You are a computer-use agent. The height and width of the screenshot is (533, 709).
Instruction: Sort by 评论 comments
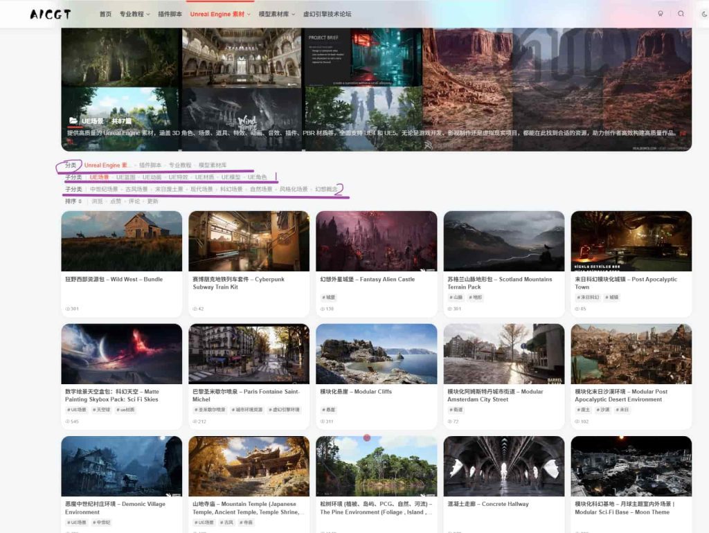click(134, 201)
